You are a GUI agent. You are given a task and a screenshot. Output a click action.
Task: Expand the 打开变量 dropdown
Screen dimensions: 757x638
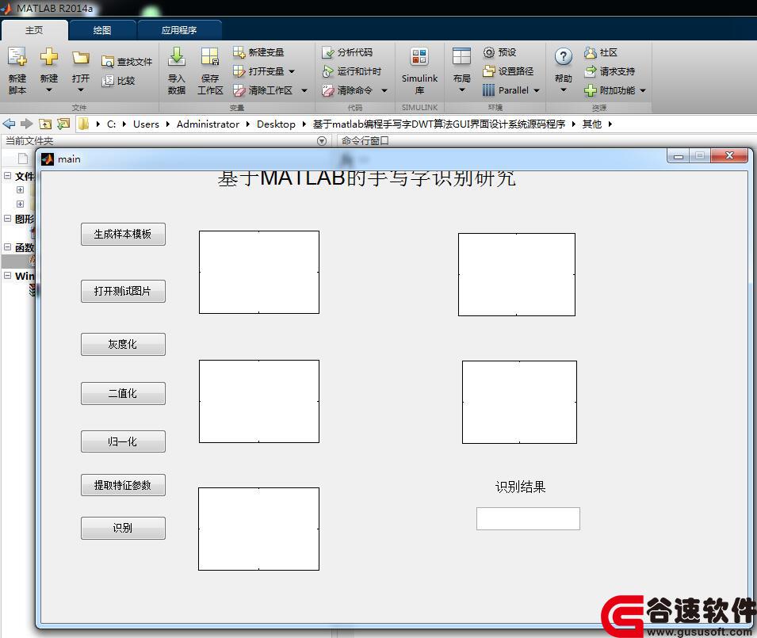click(x=292, y=71)
